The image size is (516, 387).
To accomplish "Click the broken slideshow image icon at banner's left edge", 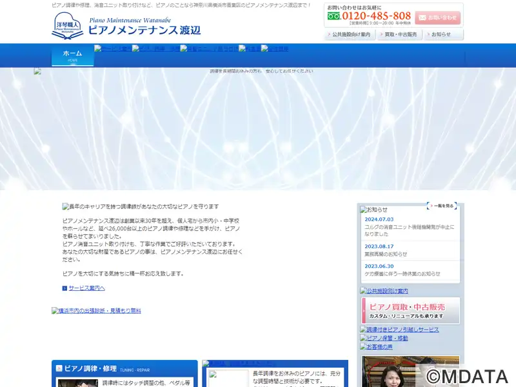I will 37,71.
